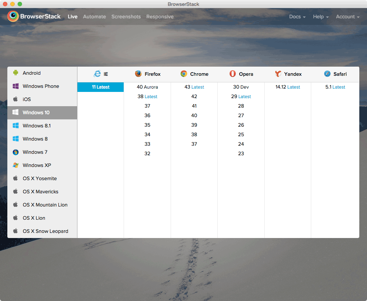Launch Opera 29 Latest
This screenshot has width=367, height=301.
pos(241,96)
